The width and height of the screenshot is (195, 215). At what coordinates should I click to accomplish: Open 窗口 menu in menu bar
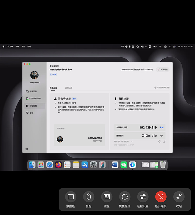pyautogui.click(x=23, y=47)
